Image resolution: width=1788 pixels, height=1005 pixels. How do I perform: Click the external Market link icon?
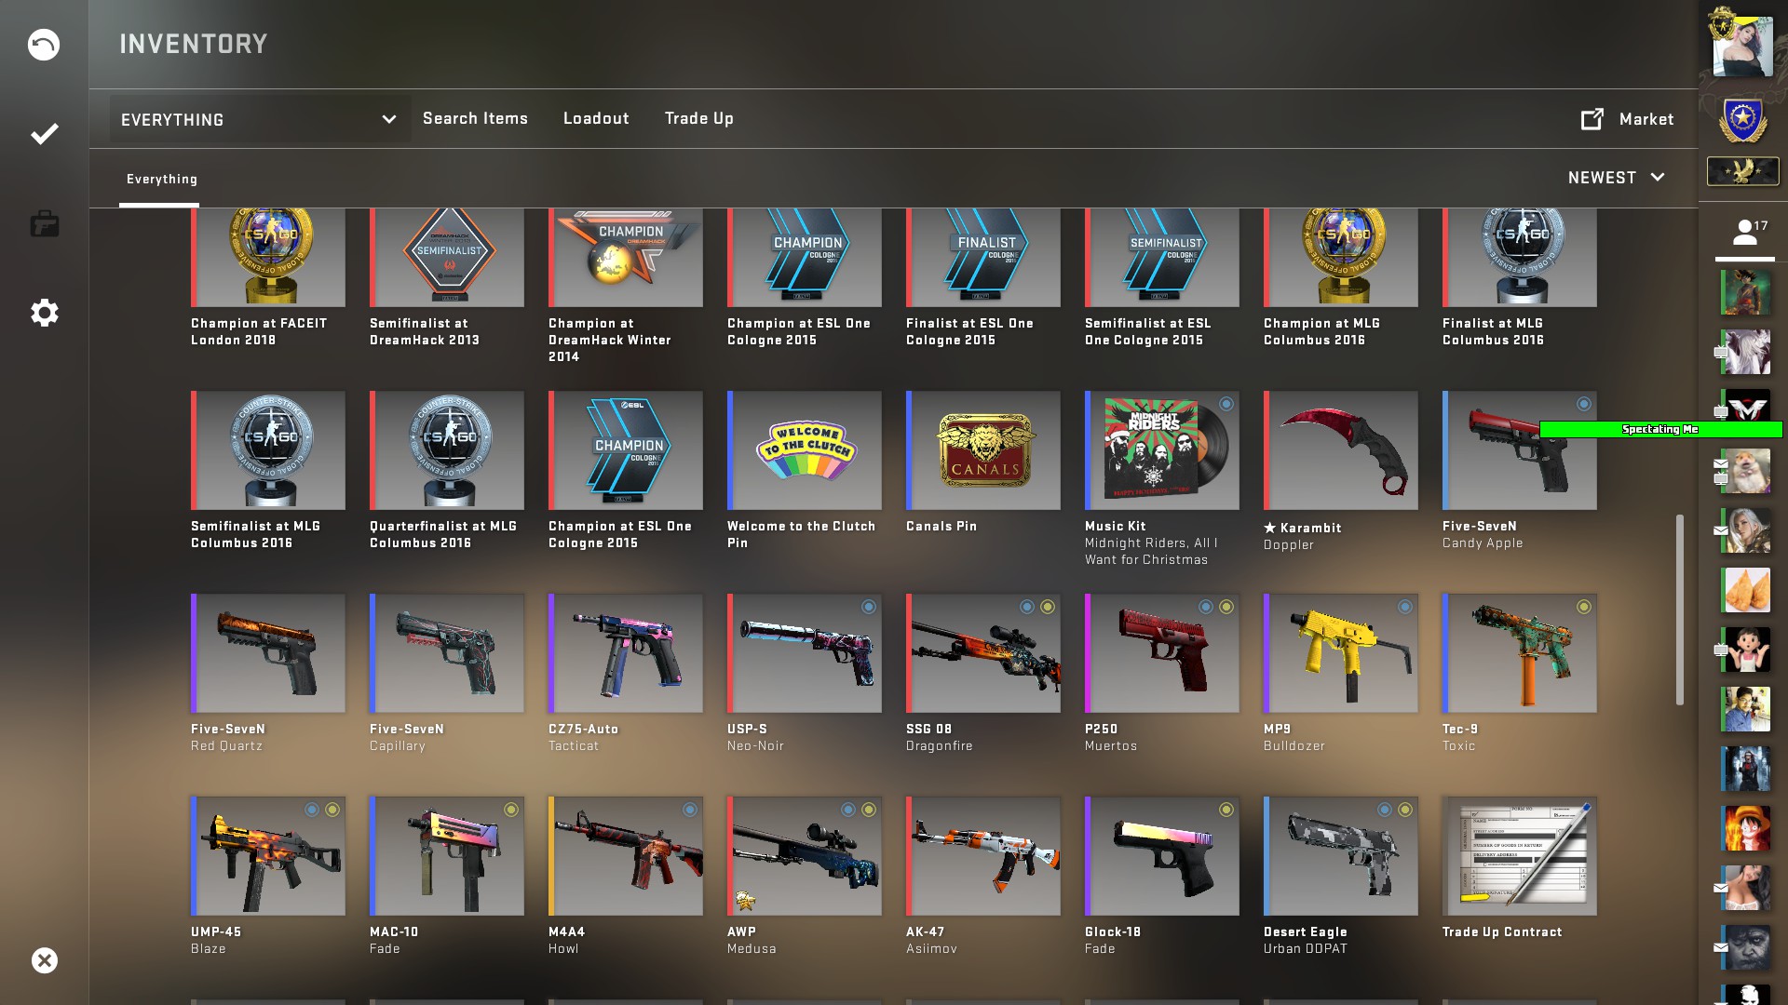click(1592, 119)
